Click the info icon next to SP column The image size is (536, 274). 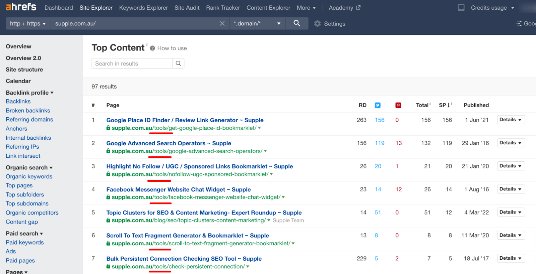(x=452, y=103)
